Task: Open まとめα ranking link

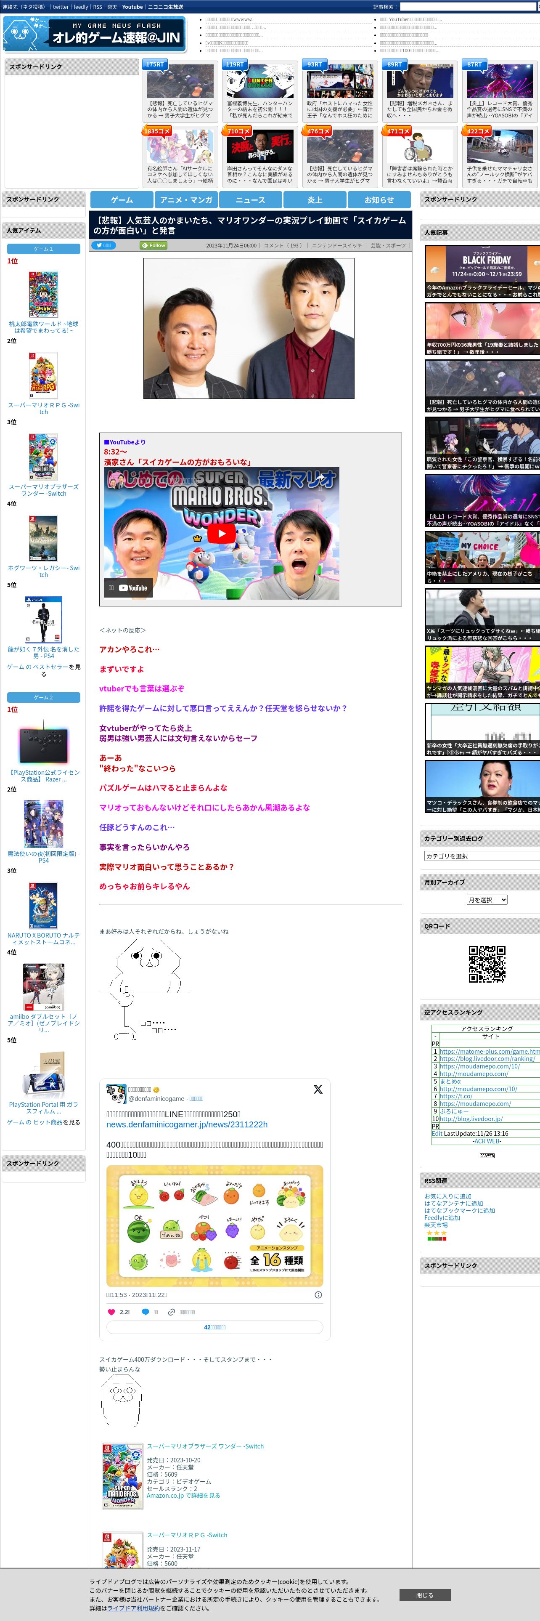Action: (x=450, y=1081)
